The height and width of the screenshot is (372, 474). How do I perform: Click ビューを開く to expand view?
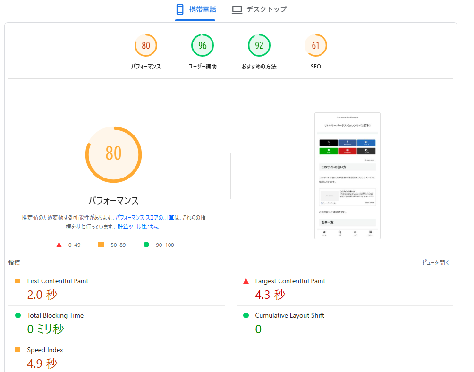pos(436,262)
